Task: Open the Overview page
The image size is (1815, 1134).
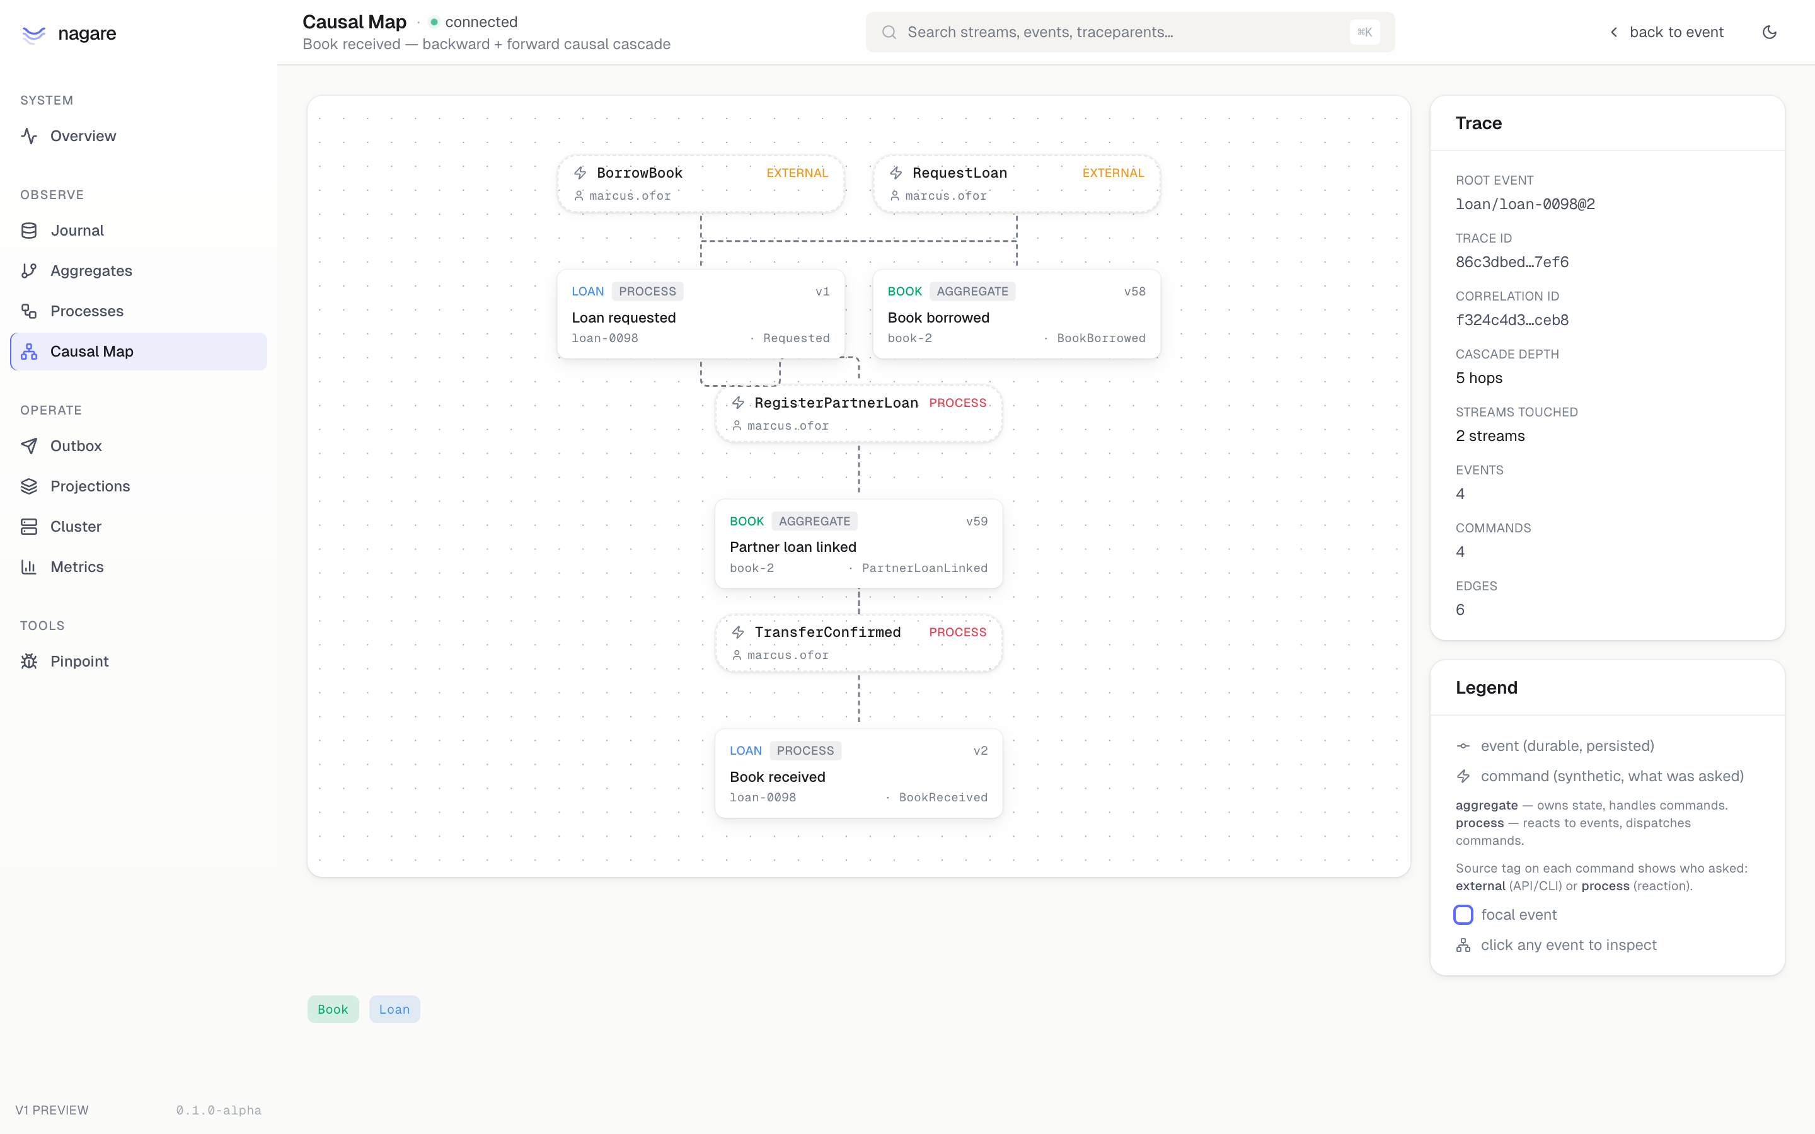Action: tap(139, 135)
